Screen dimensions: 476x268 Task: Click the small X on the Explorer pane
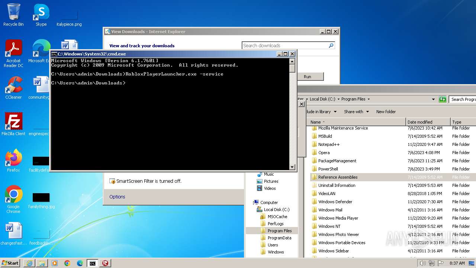click(302, 104)
